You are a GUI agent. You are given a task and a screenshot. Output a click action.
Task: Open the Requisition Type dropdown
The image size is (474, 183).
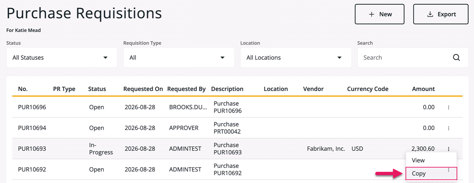(179, 57)
